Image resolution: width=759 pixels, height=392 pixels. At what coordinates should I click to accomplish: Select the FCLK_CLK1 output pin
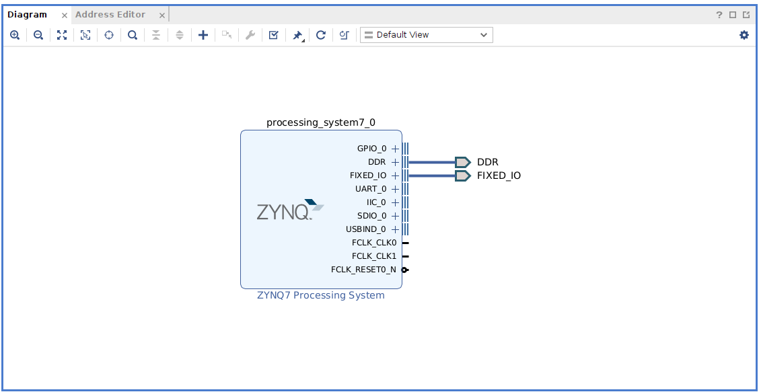405,256
